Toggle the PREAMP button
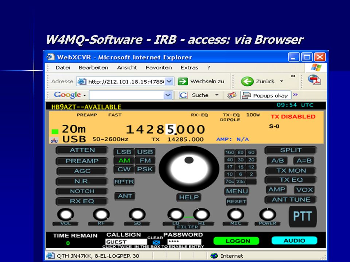This screenshot has width=350, height=262. coord(82,161)
